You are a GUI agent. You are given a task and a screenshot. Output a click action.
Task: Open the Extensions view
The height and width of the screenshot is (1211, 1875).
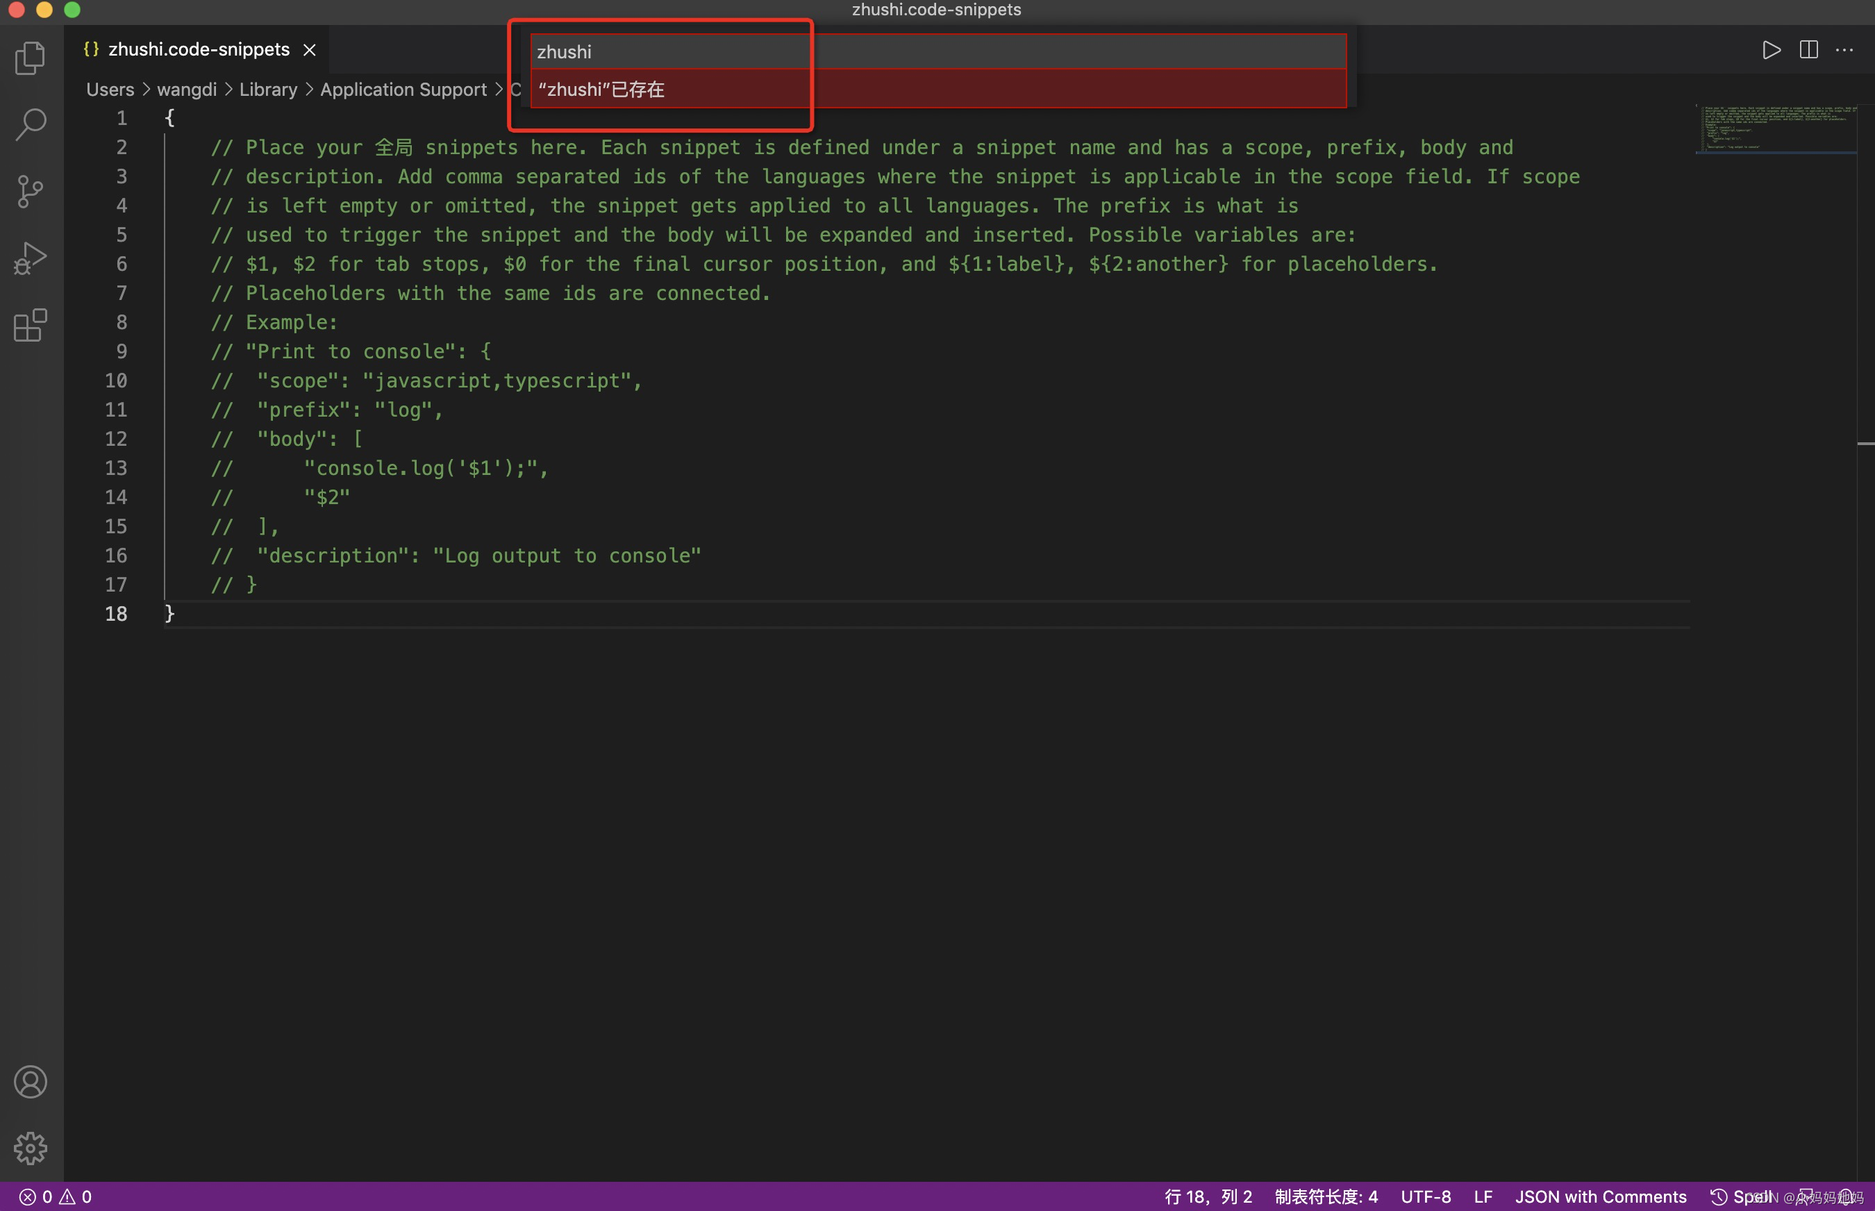pos(30,325)
